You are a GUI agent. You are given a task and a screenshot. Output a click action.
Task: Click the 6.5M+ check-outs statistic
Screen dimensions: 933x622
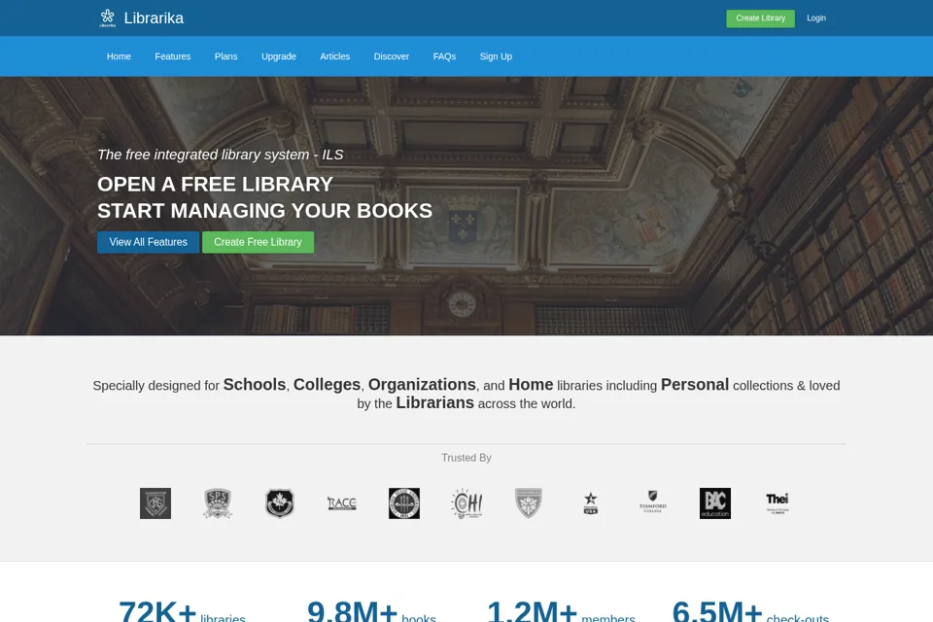(x=750, y=612)
